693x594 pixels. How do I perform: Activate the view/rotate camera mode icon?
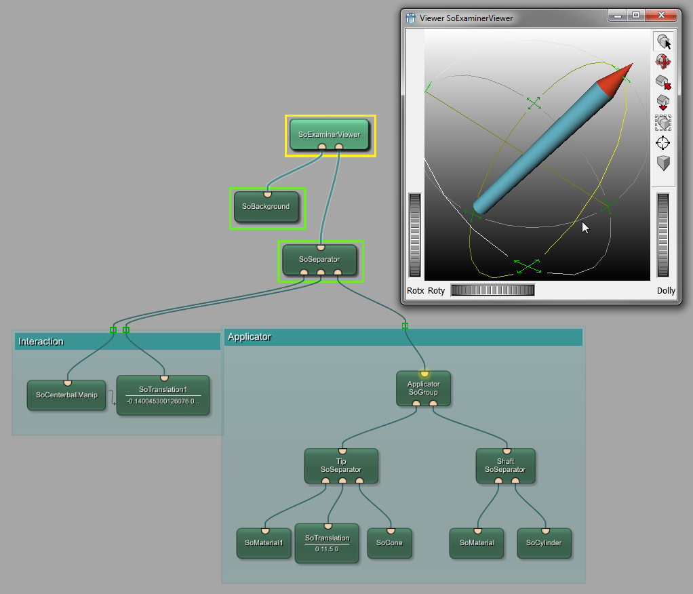[663, 62]
